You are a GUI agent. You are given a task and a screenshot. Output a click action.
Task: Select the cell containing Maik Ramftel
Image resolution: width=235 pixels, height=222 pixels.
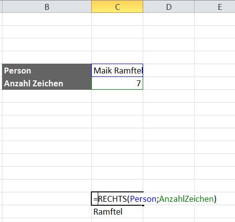(117, 71)
